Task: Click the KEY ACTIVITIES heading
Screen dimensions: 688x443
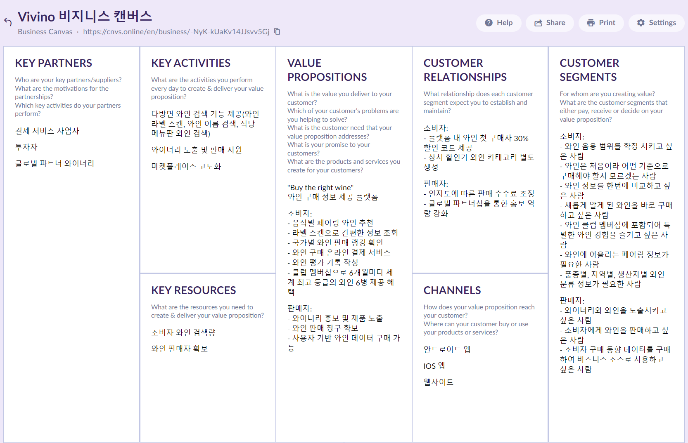Action: (x=191, y=63)
